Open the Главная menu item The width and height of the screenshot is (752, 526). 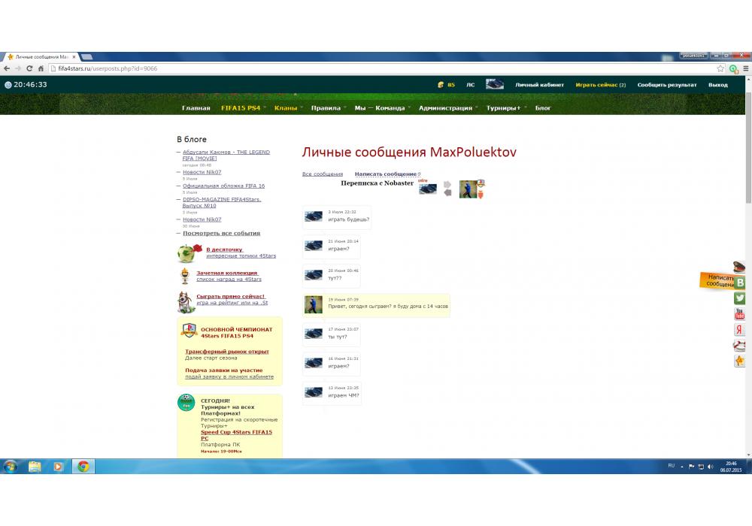(x=196, y=108)
